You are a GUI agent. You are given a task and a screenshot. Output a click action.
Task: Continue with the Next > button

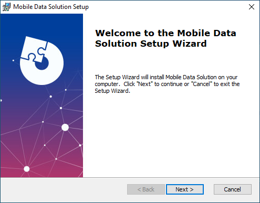185,189
